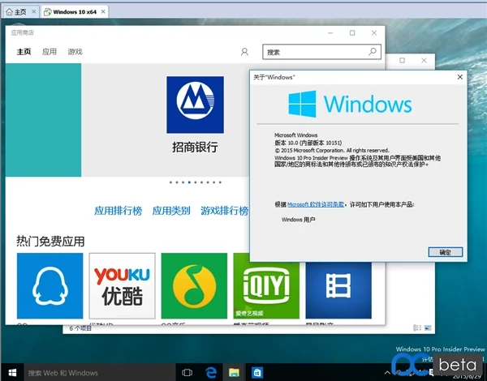Open the 游戏排行榜 link
Screen dimensions: 487x381
pyautogui.click(x=224, y=211)
